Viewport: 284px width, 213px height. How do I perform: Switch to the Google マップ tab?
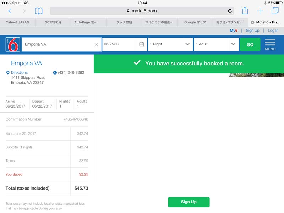(x=195, y=22)
